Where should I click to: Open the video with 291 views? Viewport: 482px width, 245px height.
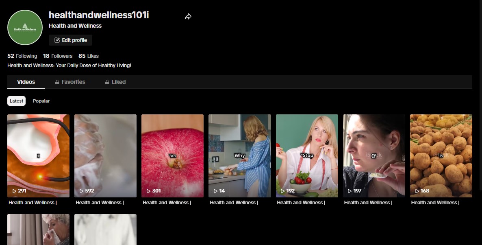pos(39,156)
